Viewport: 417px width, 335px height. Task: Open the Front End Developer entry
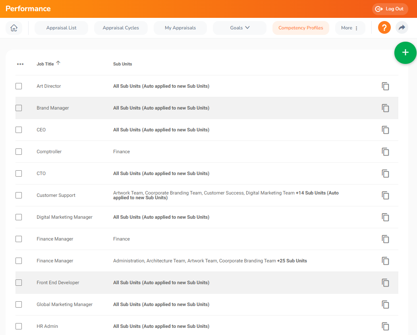pos(58,283)
